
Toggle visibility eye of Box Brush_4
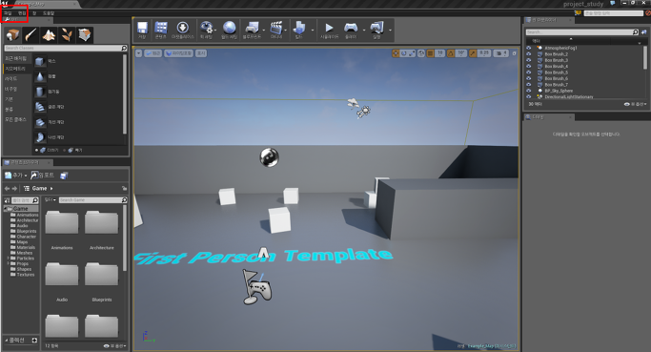(x=529, y=66)
